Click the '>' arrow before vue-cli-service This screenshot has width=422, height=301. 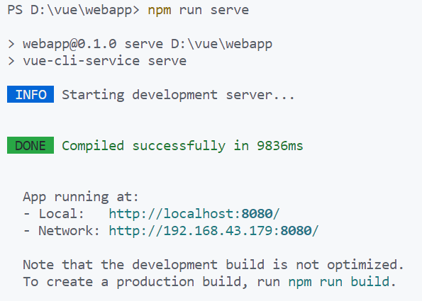coord(11,61)
